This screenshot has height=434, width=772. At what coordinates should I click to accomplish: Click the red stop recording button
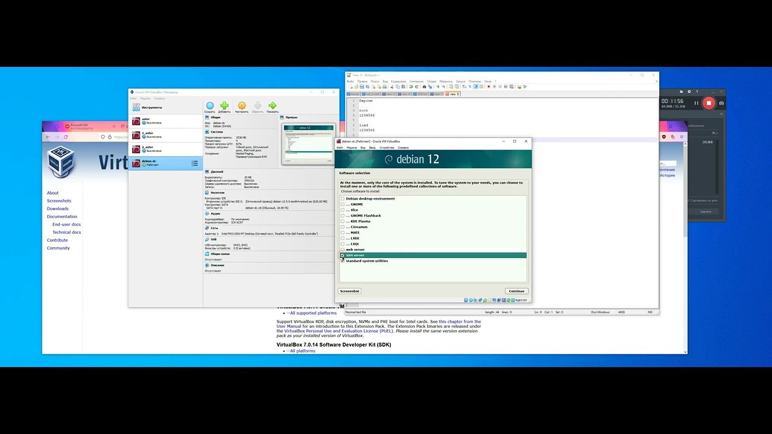[709, 103]
